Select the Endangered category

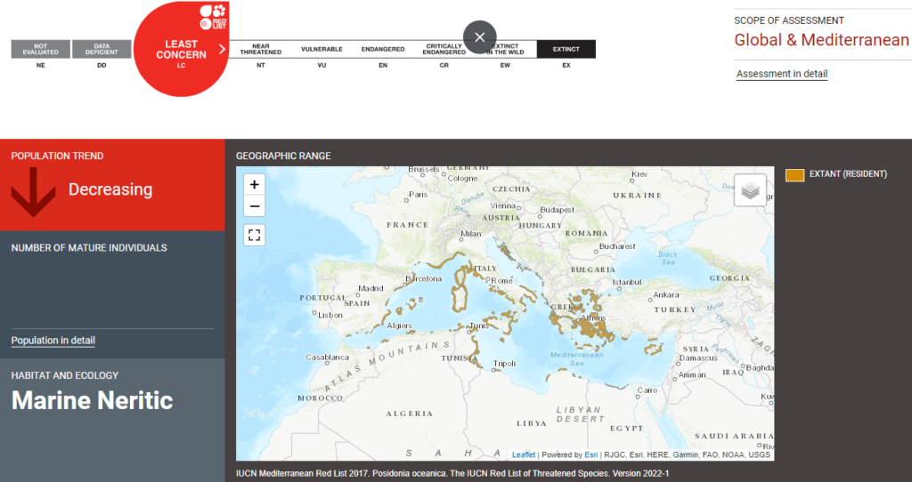click(383, 49)
